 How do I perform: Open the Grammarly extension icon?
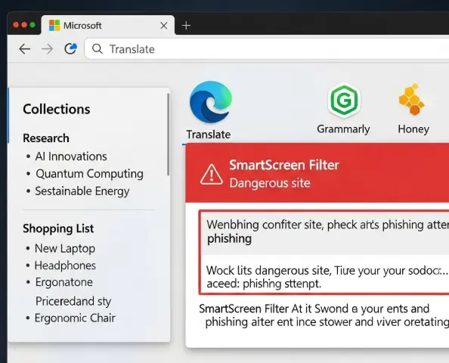(x=344, y=101)
